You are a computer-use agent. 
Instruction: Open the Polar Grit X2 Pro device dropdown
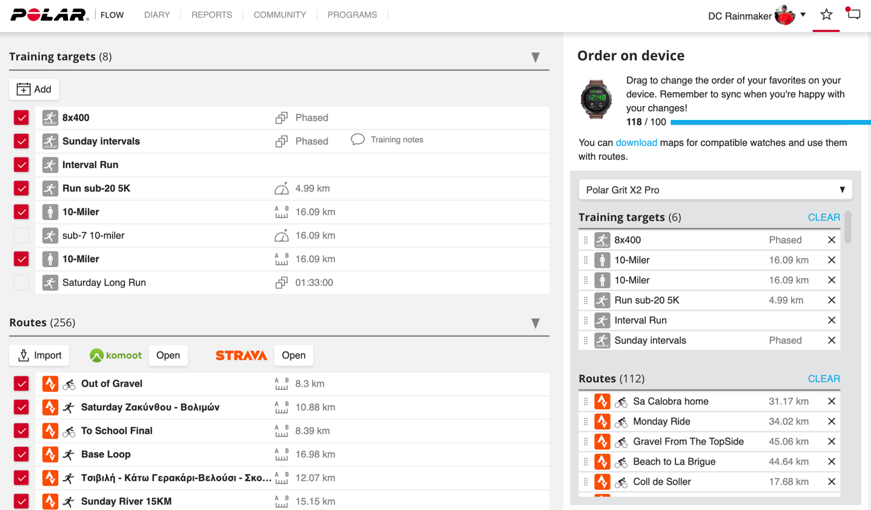(x=715, y=190)
